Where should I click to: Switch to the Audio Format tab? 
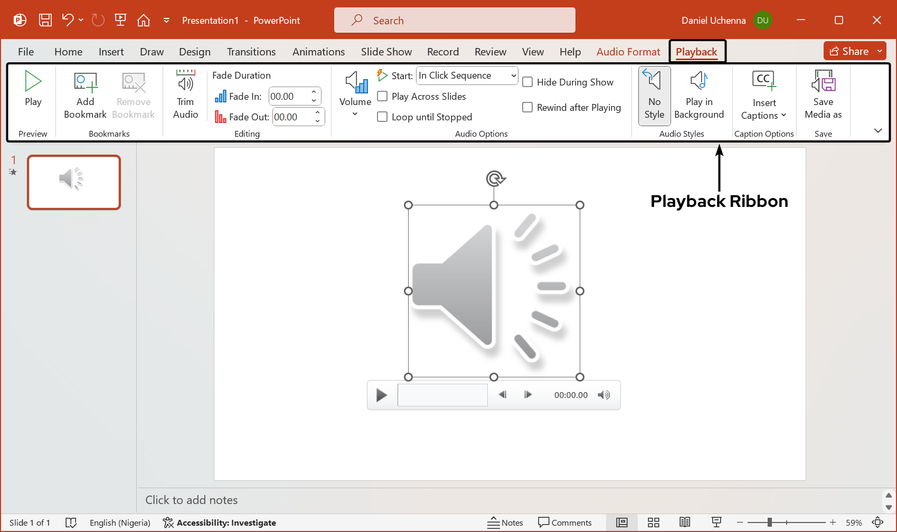[x=628, y=51]
